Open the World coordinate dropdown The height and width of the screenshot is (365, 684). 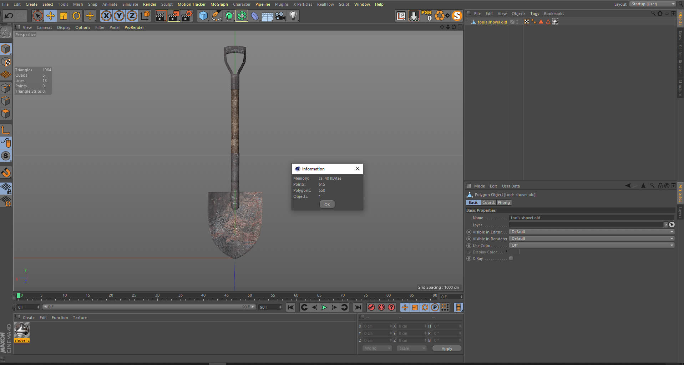(377, 348)
